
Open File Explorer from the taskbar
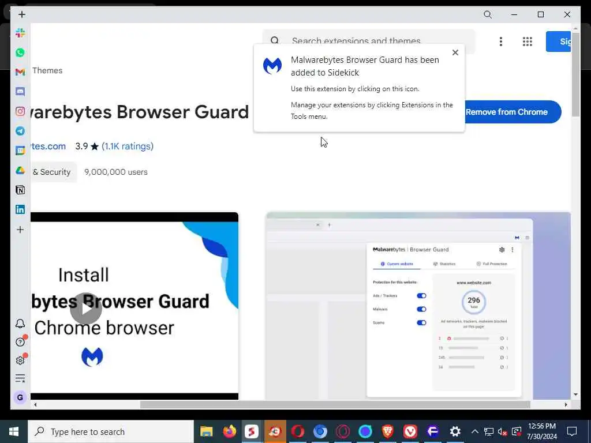(206, 431)
